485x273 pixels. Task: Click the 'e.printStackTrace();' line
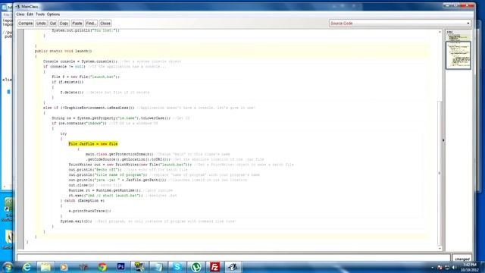[89, 211]
